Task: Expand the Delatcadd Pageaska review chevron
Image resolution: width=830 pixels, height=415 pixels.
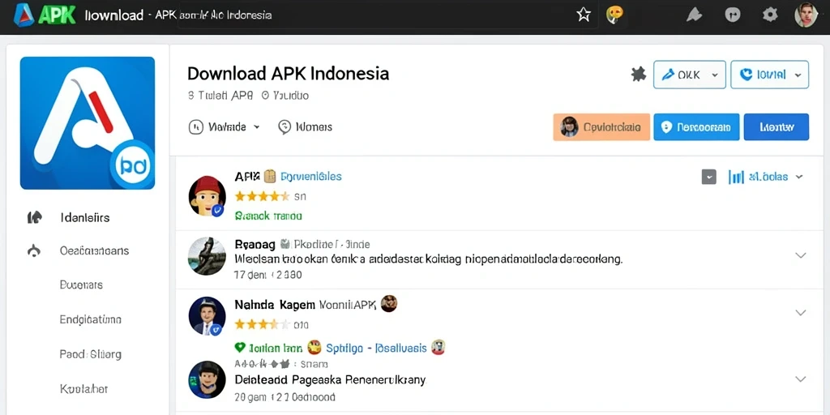Action: [800, 379]
